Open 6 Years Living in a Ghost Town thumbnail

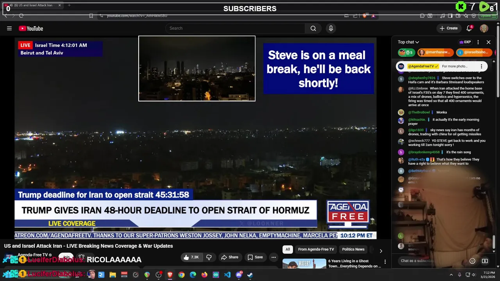point(304,263)
